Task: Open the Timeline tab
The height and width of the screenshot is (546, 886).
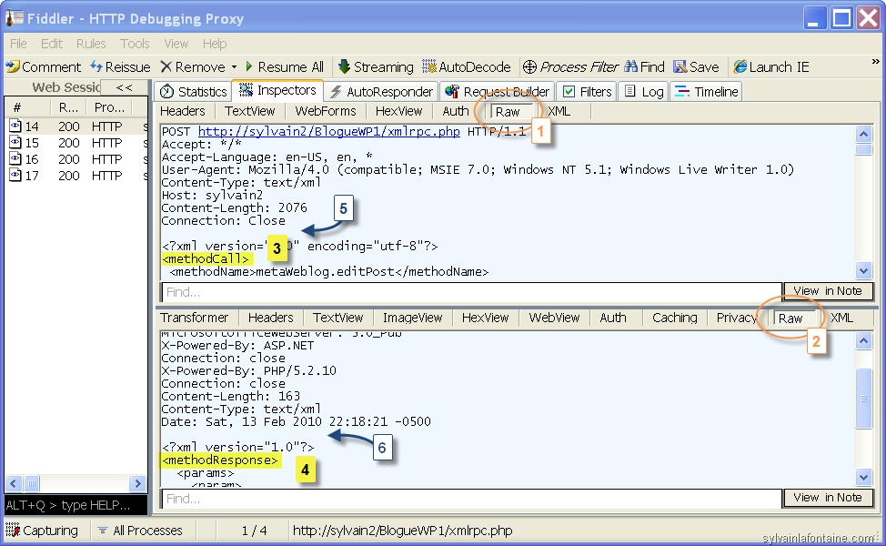Action: (706, 92)
